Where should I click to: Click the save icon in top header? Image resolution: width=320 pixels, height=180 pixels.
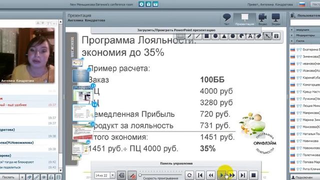(x=155, y=4)
